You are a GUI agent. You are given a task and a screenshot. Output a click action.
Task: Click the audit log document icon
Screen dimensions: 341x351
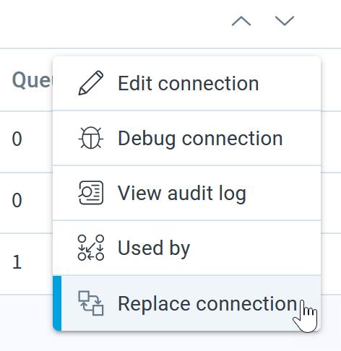point(91,193)
